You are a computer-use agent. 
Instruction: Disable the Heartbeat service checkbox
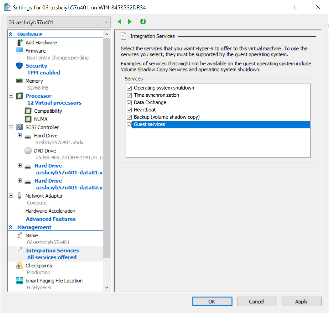coord(130,110)
